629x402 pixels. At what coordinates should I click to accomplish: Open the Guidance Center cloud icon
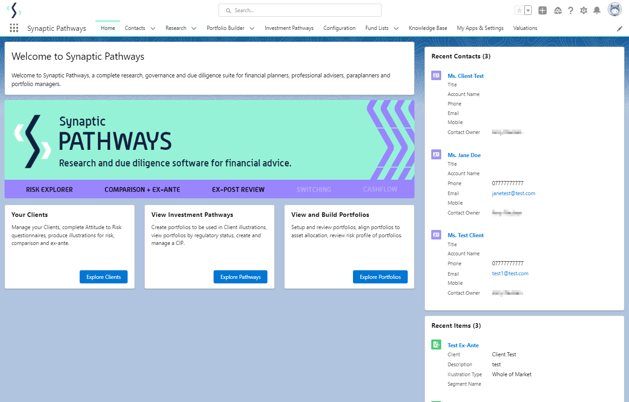[x=558, y=10]
